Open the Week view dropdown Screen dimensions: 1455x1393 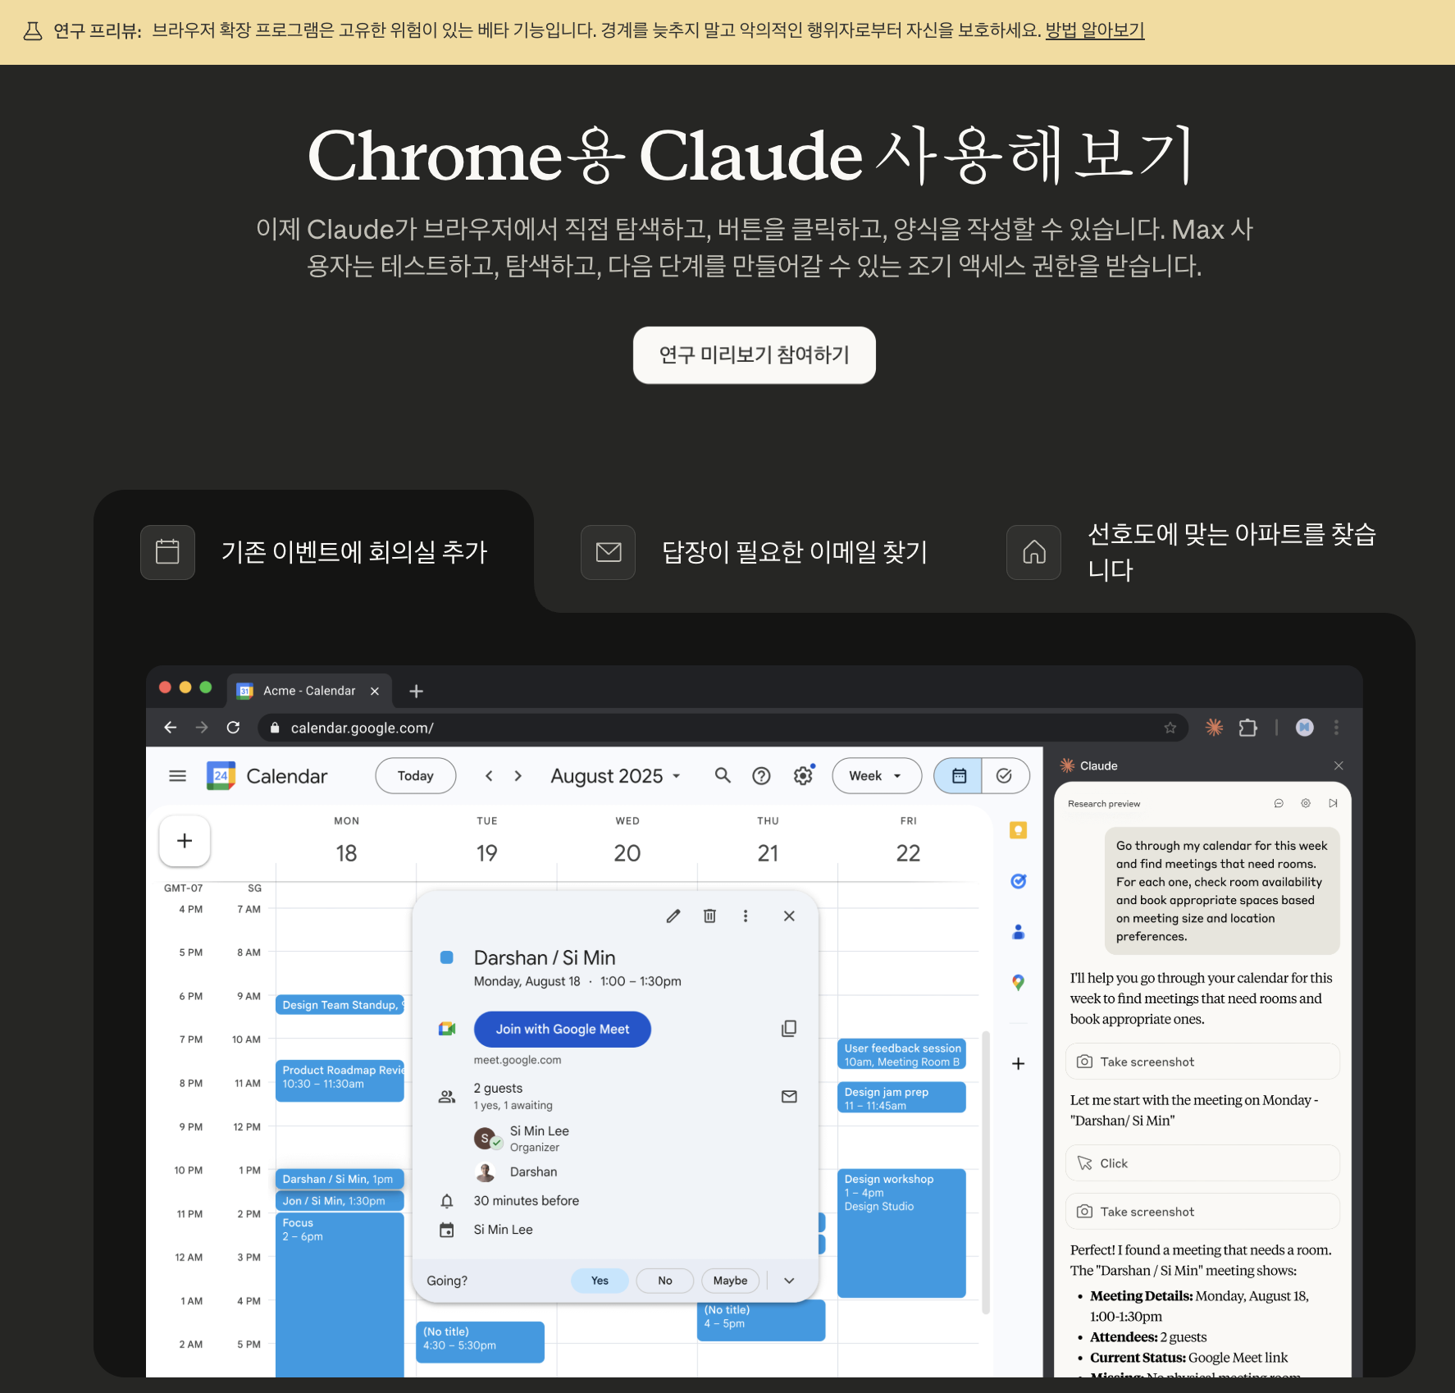click(876, 776)
